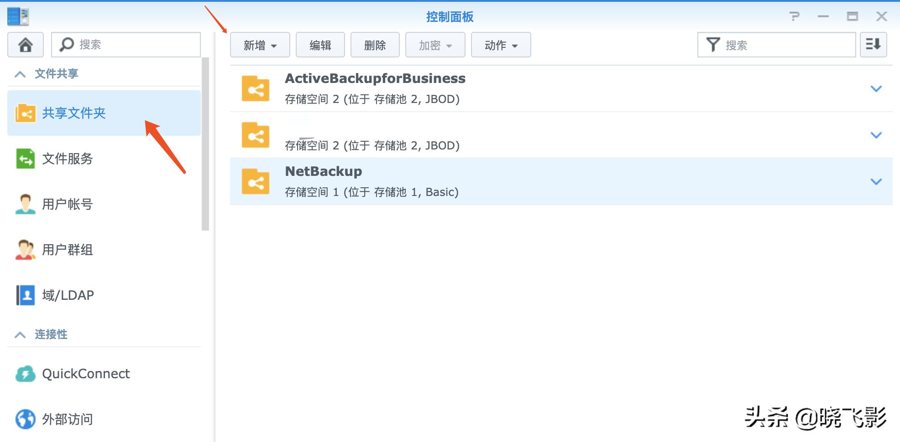The image size is (900, 442).
Task: Click the 文件服务 green arrows icon
Action: click(25, 159)
